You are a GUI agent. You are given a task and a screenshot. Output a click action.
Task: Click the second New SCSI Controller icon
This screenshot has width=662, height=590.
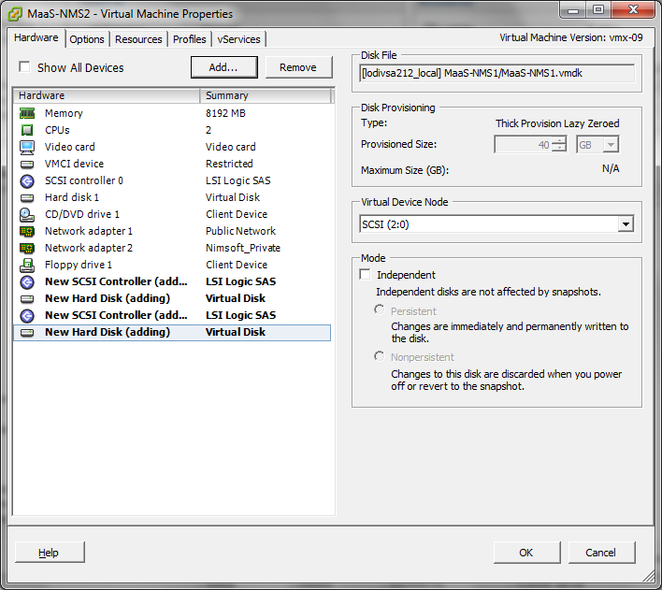coord(27,316)
